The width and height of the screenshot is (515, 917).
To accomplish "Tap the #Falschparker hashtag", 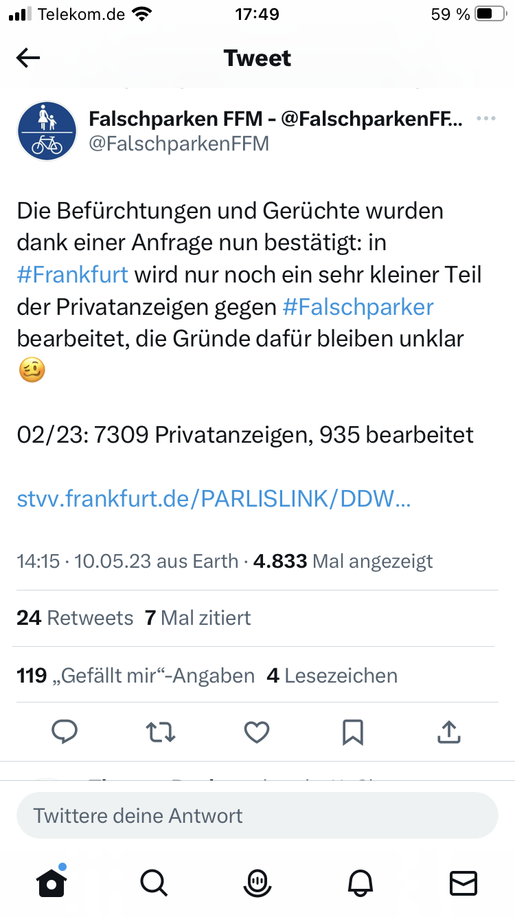I will [358, 307].
